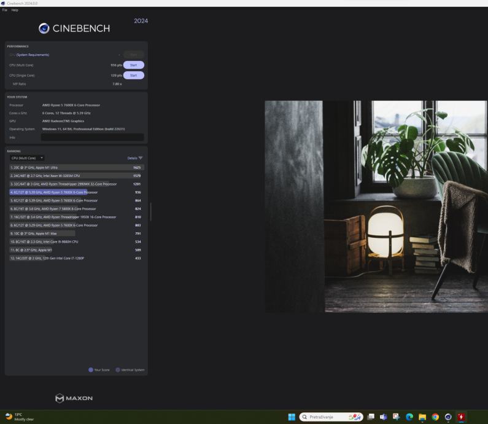Launch Google Chrome from the taskbar

point(435,417)
